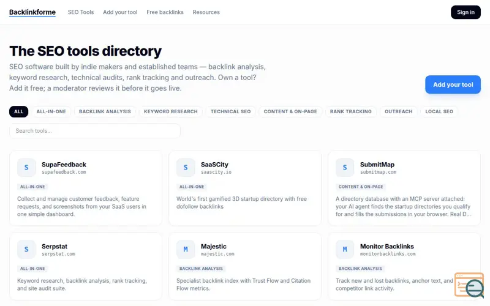Click Majestic description about Trust Flow
Viewport: 490px width, 306px height.
click(243, 285)
